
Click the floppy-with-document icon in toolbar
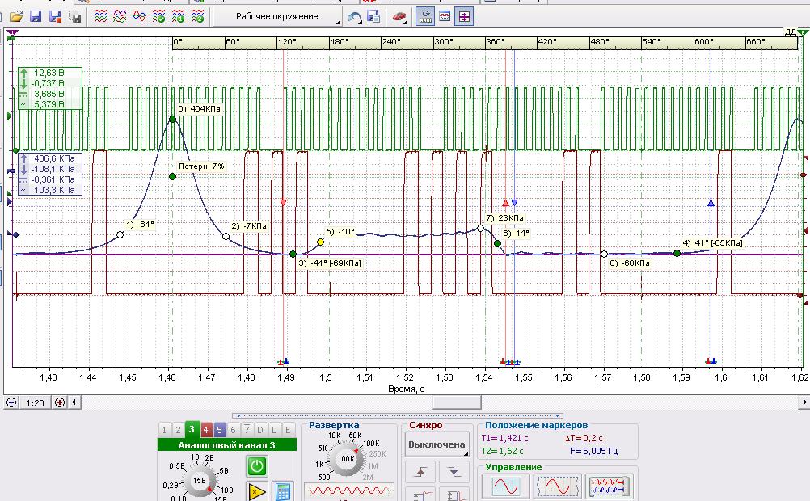(x=373, y=16)
